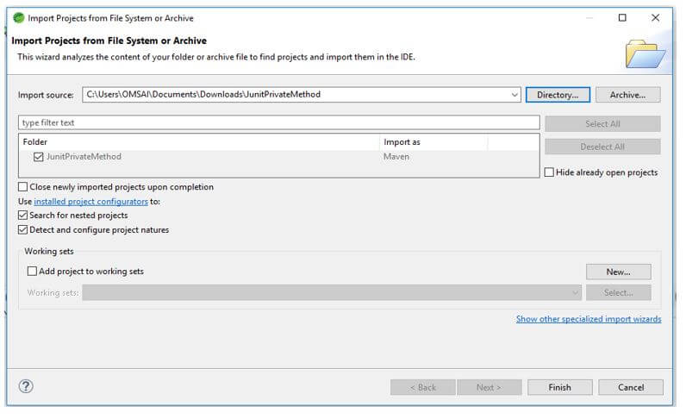Click the Archive... button
The image size is (686, 419).
627,95
